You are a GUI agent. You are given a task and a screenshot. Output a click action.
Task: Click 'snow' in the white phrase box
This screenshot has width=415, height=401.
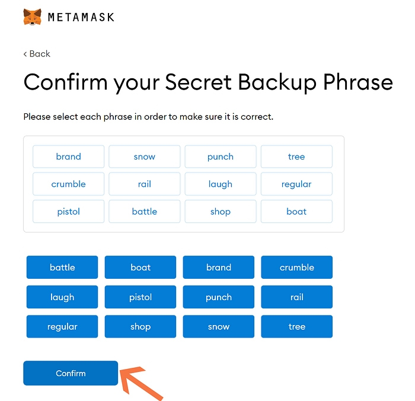[x=145, y=157]
